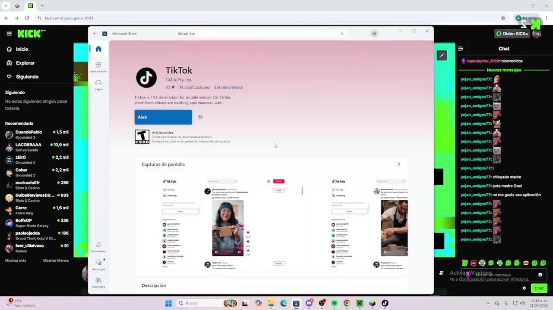Screen dimensions: 553x310
Task: Click Mostrar Menos under recommended channels
Action: click(56, 260)
